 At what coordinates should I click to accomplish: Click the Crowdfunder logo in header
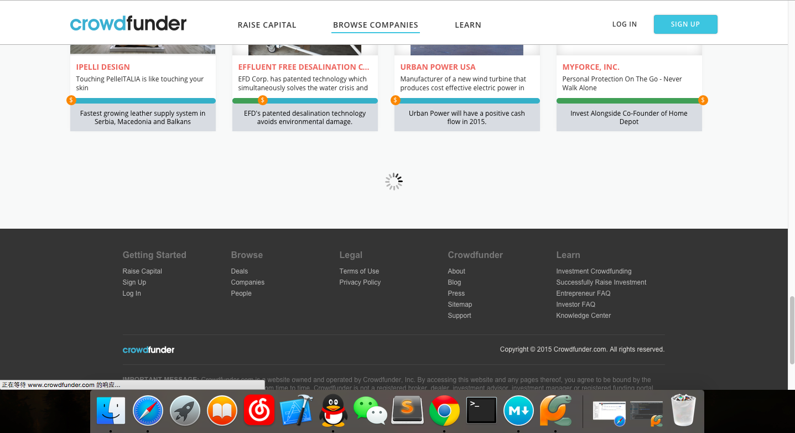click(x=128, y=24)
